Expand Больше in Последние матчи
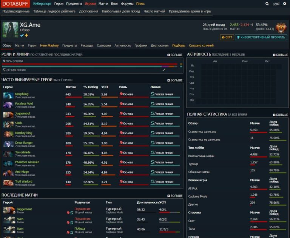The image size is (290, 238). pos(175,196)
